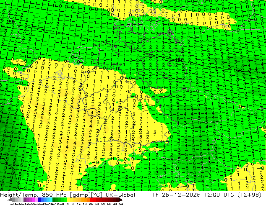Image resolution: width=266 pixels, height=205 pixels.
Task: Click the "[gdmp]" unit label
Action: coord(80,195)
